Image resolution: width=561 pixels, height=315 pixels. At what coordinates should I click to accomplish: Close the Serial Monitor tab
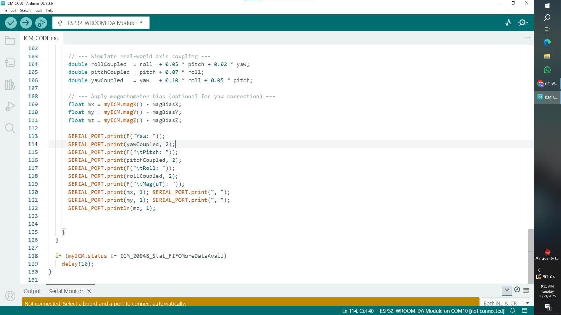89,291
